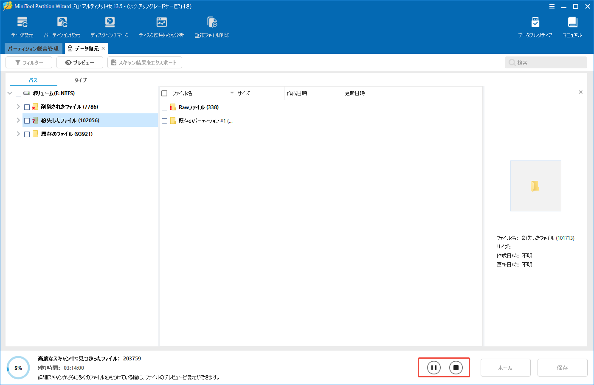The width and height of the screenshot is (594, 385).
Task: Open the ファイル名 column dropdown
Action: click(232, 93)
